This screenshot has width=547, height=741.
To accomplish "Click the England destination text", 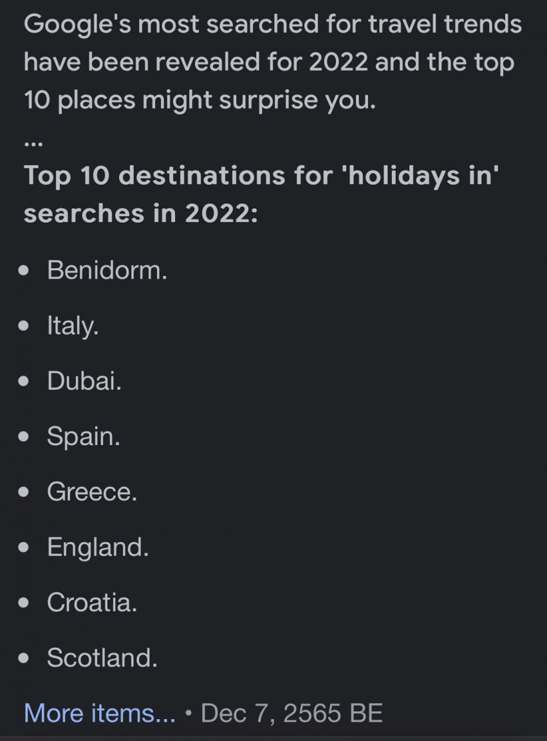I will (98, 547).
